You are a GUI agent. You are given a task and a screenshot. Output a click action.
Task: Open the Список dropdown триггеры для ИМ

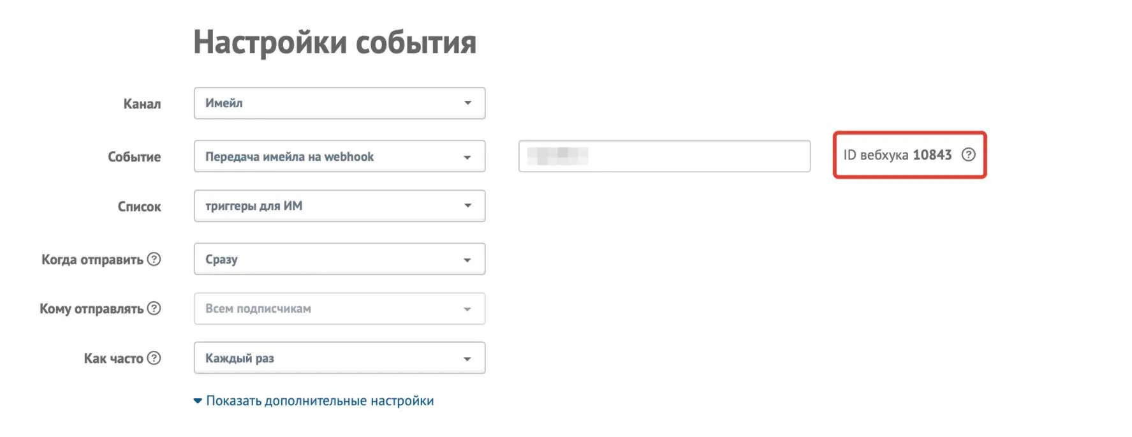coord(339,206)
